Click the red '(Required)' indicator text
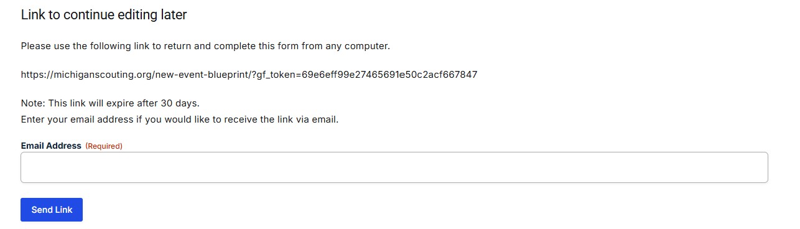This screenshot has width=800, height=229. (104, 146)
